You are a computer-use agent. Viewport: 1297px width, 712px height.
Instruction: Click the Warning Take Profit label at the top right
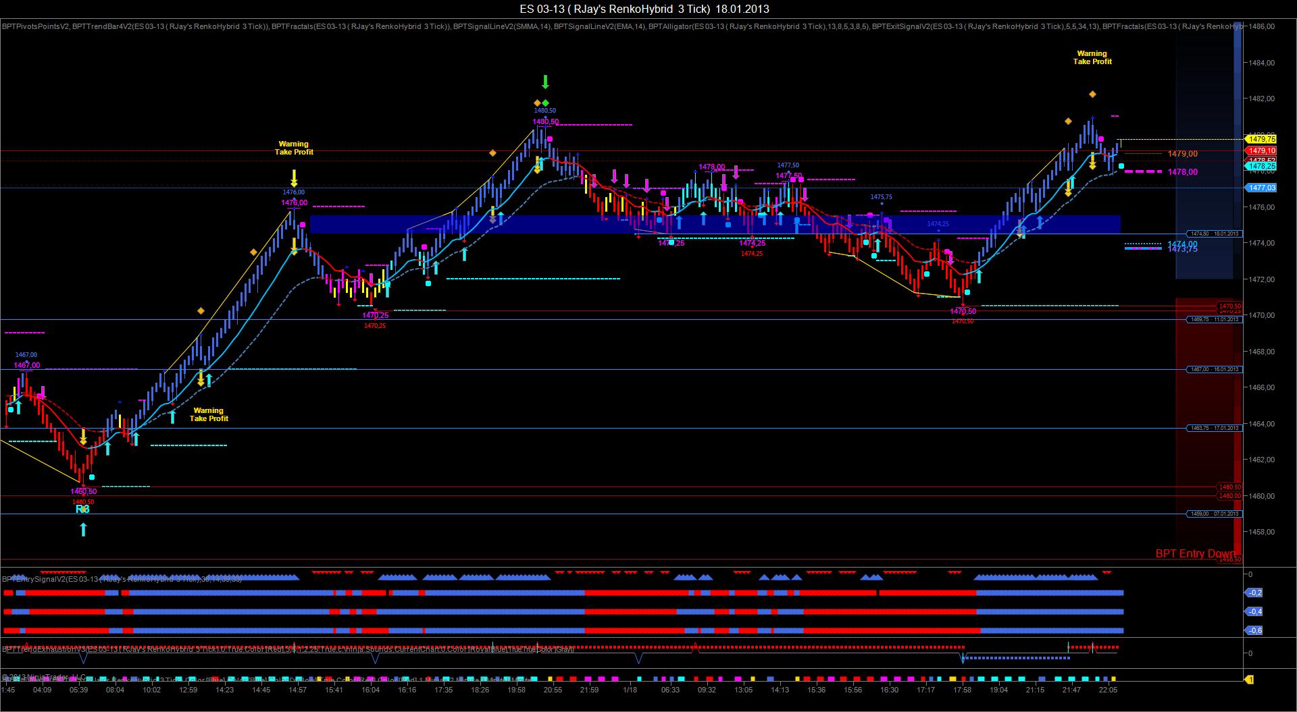[x=1092, y=57]
